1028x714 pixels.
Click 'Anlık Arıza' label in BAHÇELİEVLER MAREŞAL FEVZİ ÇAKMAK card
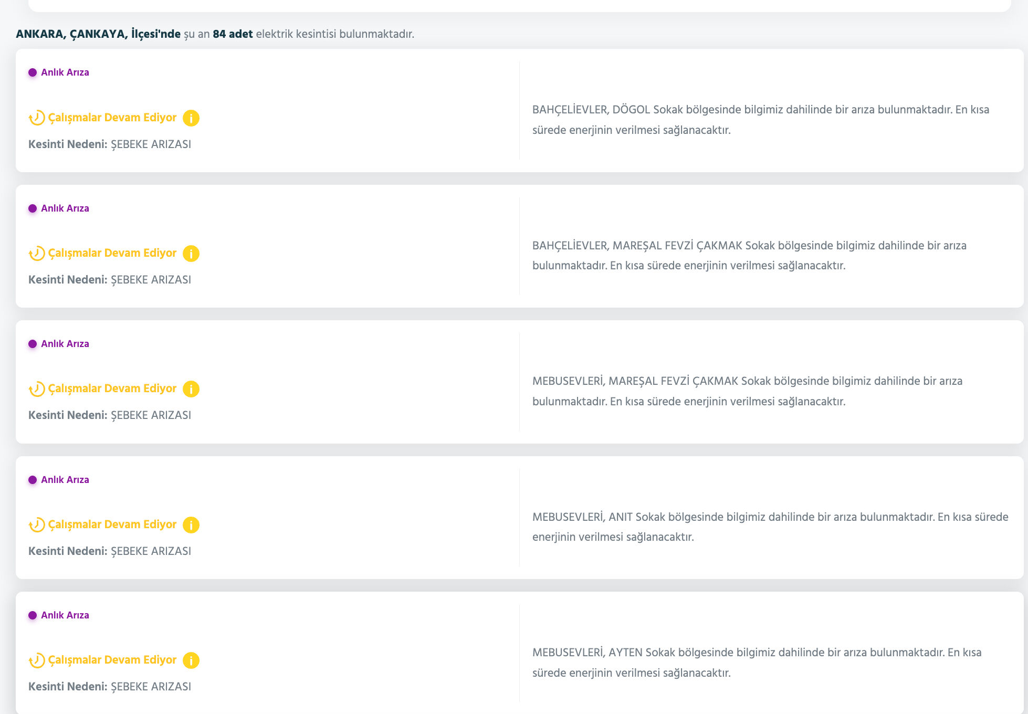click(x=65, y=208)
